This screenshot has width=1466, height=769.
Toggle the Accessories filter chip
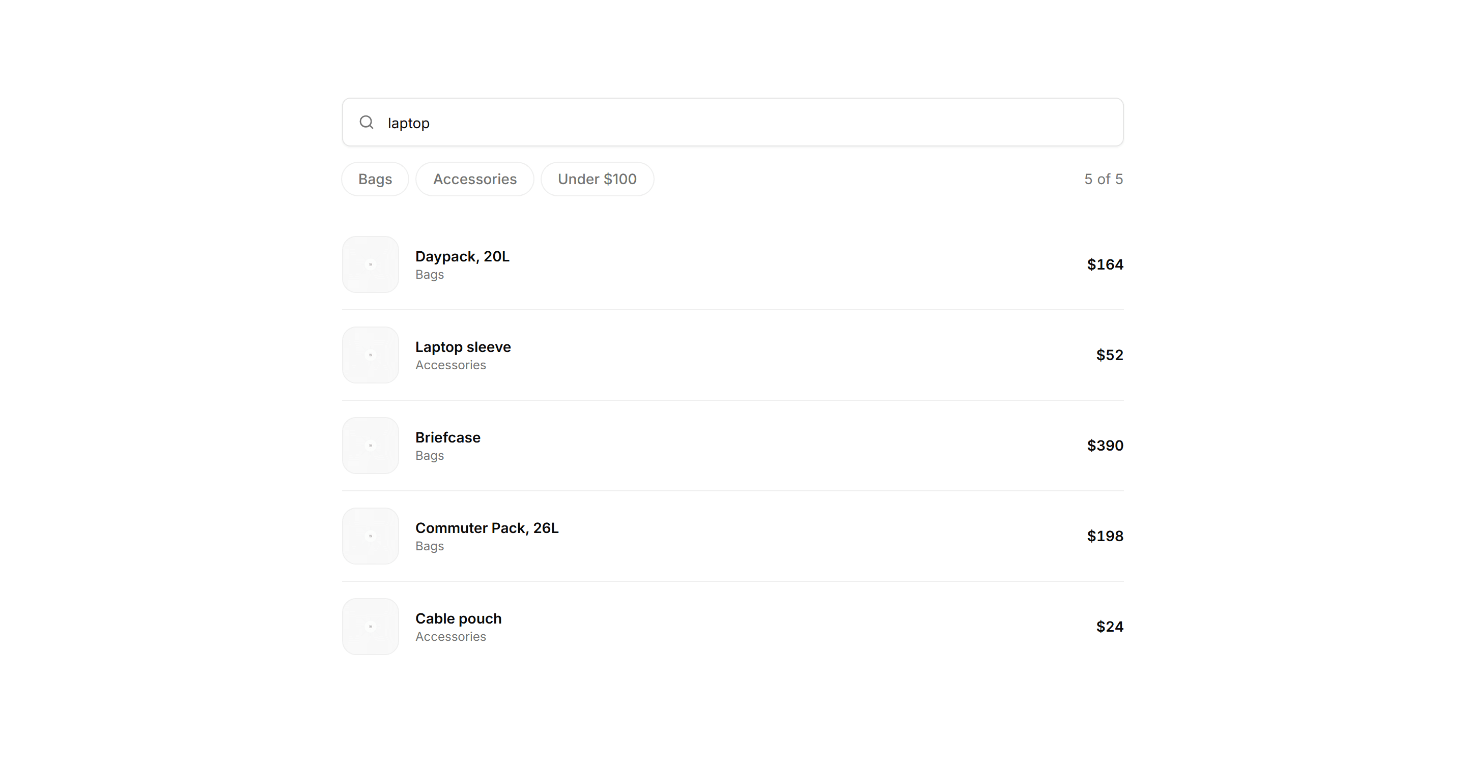(474, 179)
